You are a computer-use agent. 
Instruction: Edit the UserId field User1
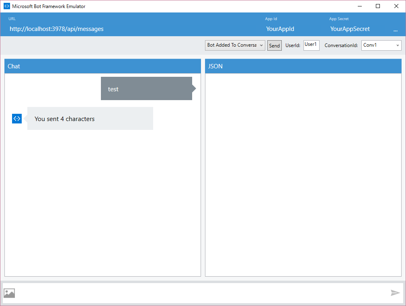pos(311,45)
